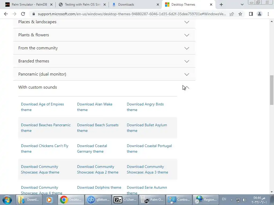This screenshot has height=205, width=274.
Task: Go back to the previous page
Action: pos(6,14)
